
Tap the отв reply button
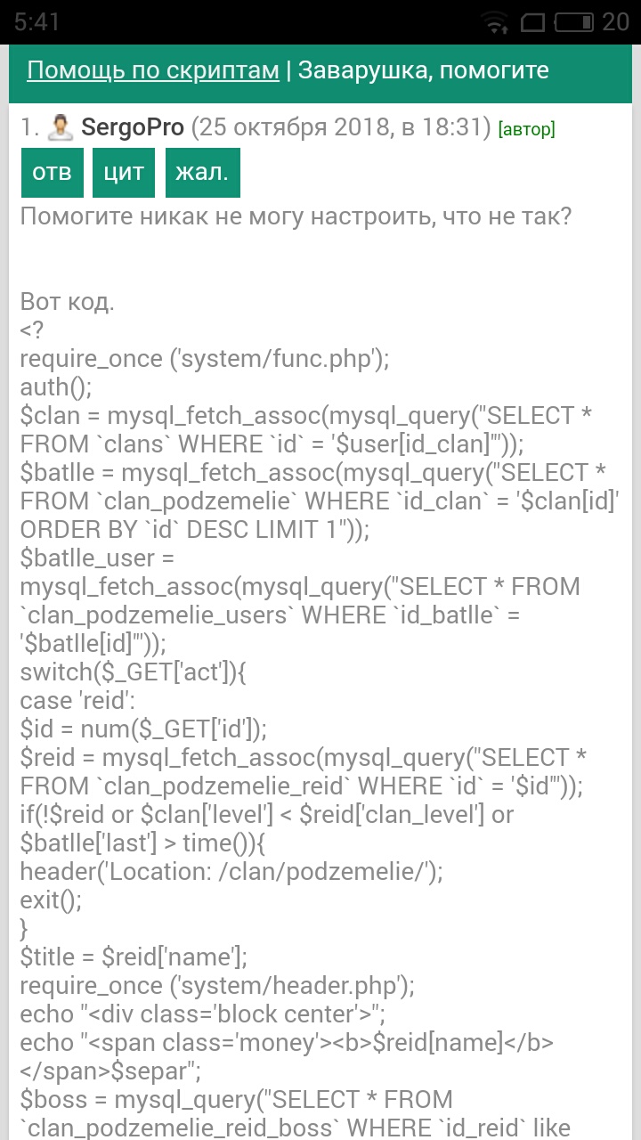pos(52,172)
